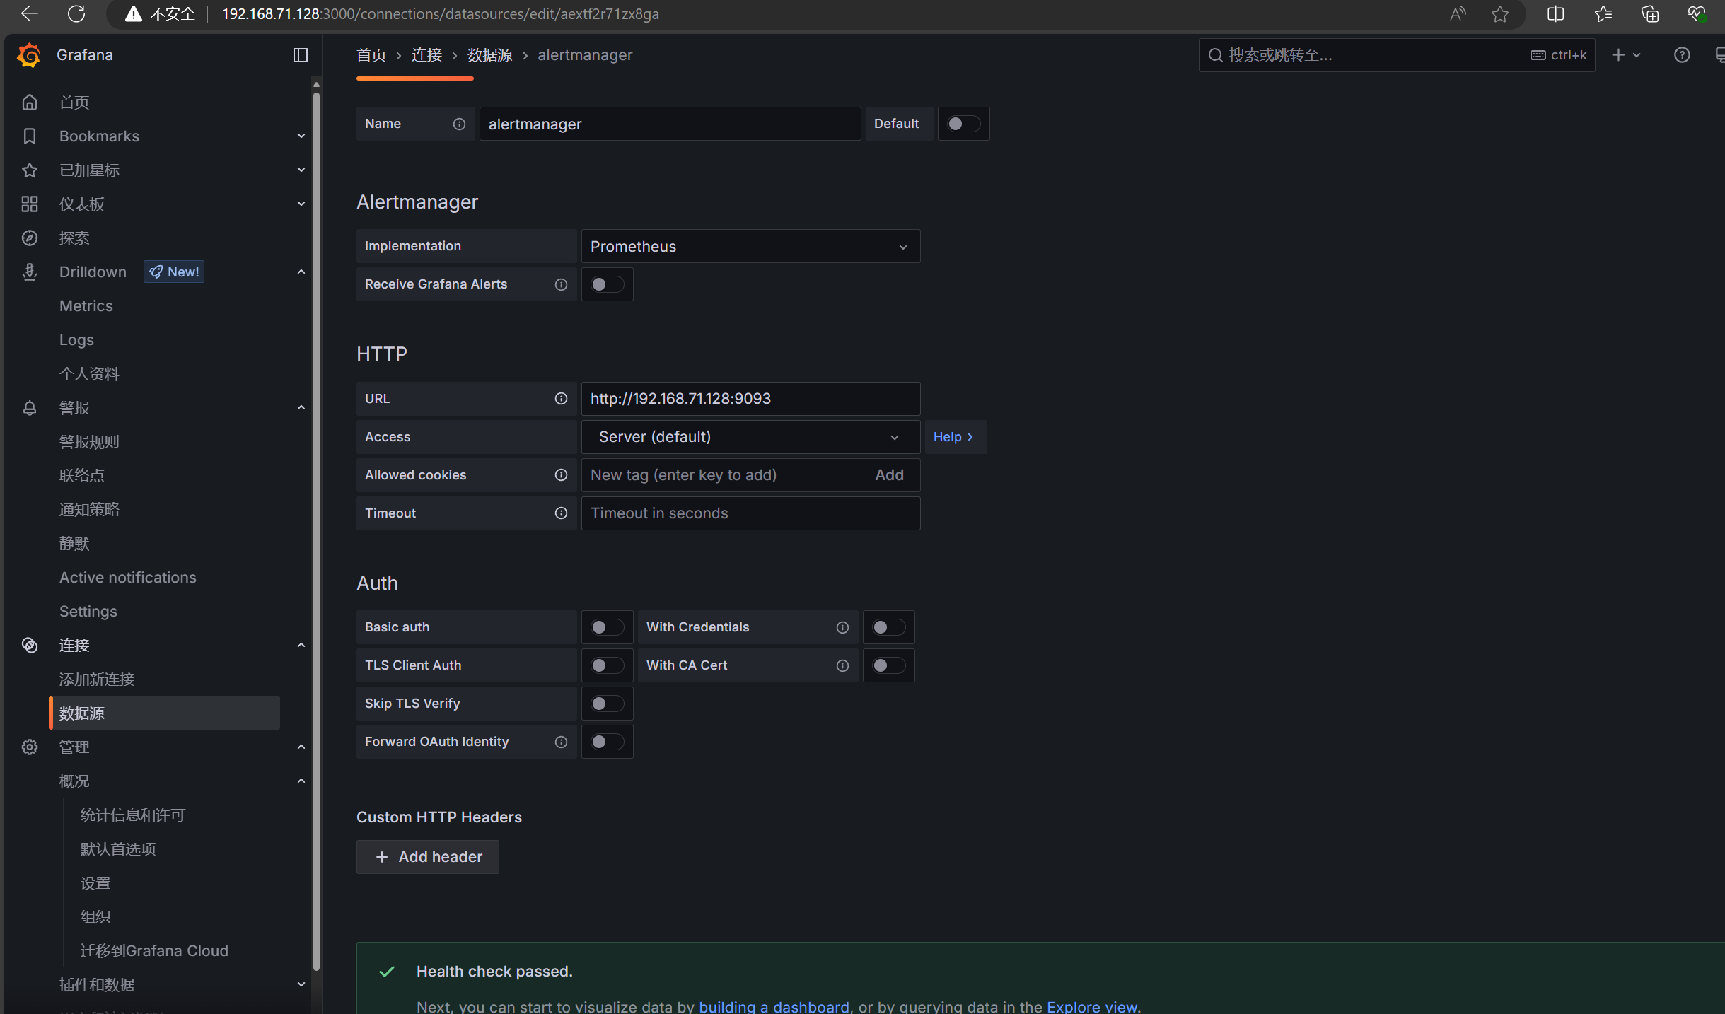The width and height of the screenshot is (1725, 1014).
Task: Toggle the With Credentials switch
Action: click(x=889, y=628)
